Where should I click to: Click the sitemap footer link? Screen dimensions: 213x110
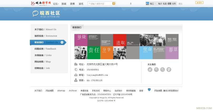(x=61, y=91)
